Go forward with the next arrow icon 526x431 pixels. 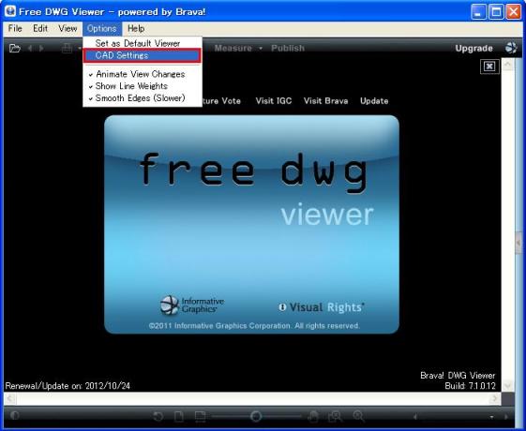click(x=41, y=49)
